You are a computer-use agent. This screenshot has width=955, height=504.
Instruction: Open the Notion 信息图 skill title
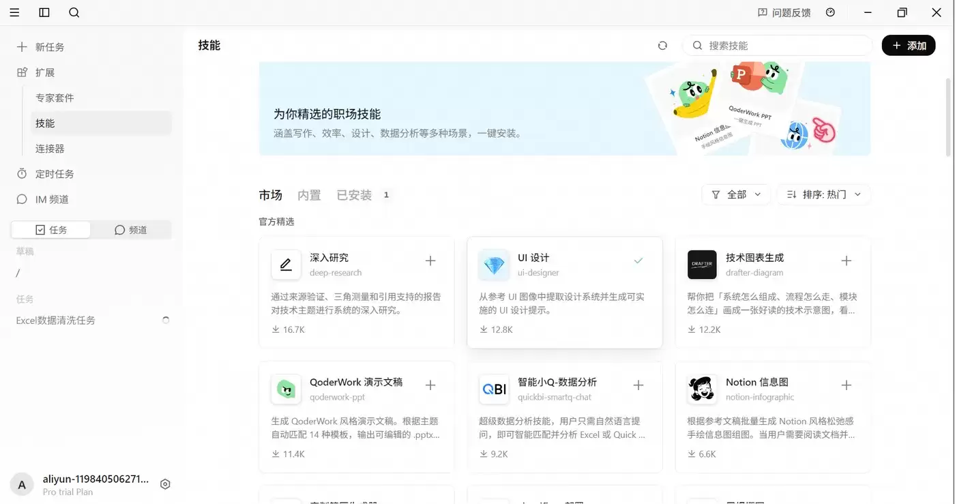757,382
